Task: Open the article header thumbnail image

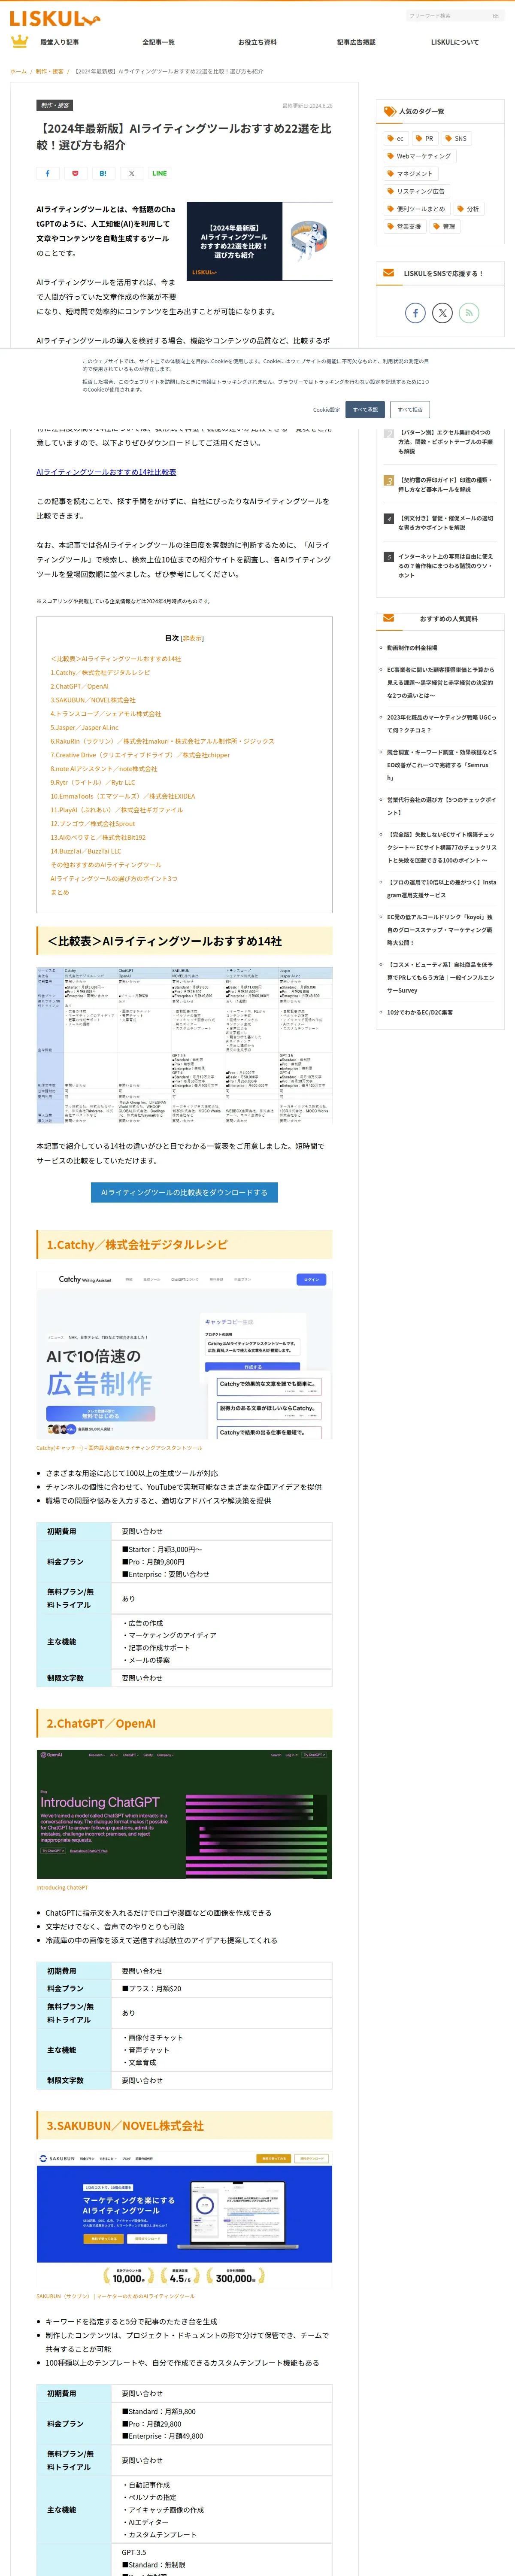Action: tap(259, 241)
